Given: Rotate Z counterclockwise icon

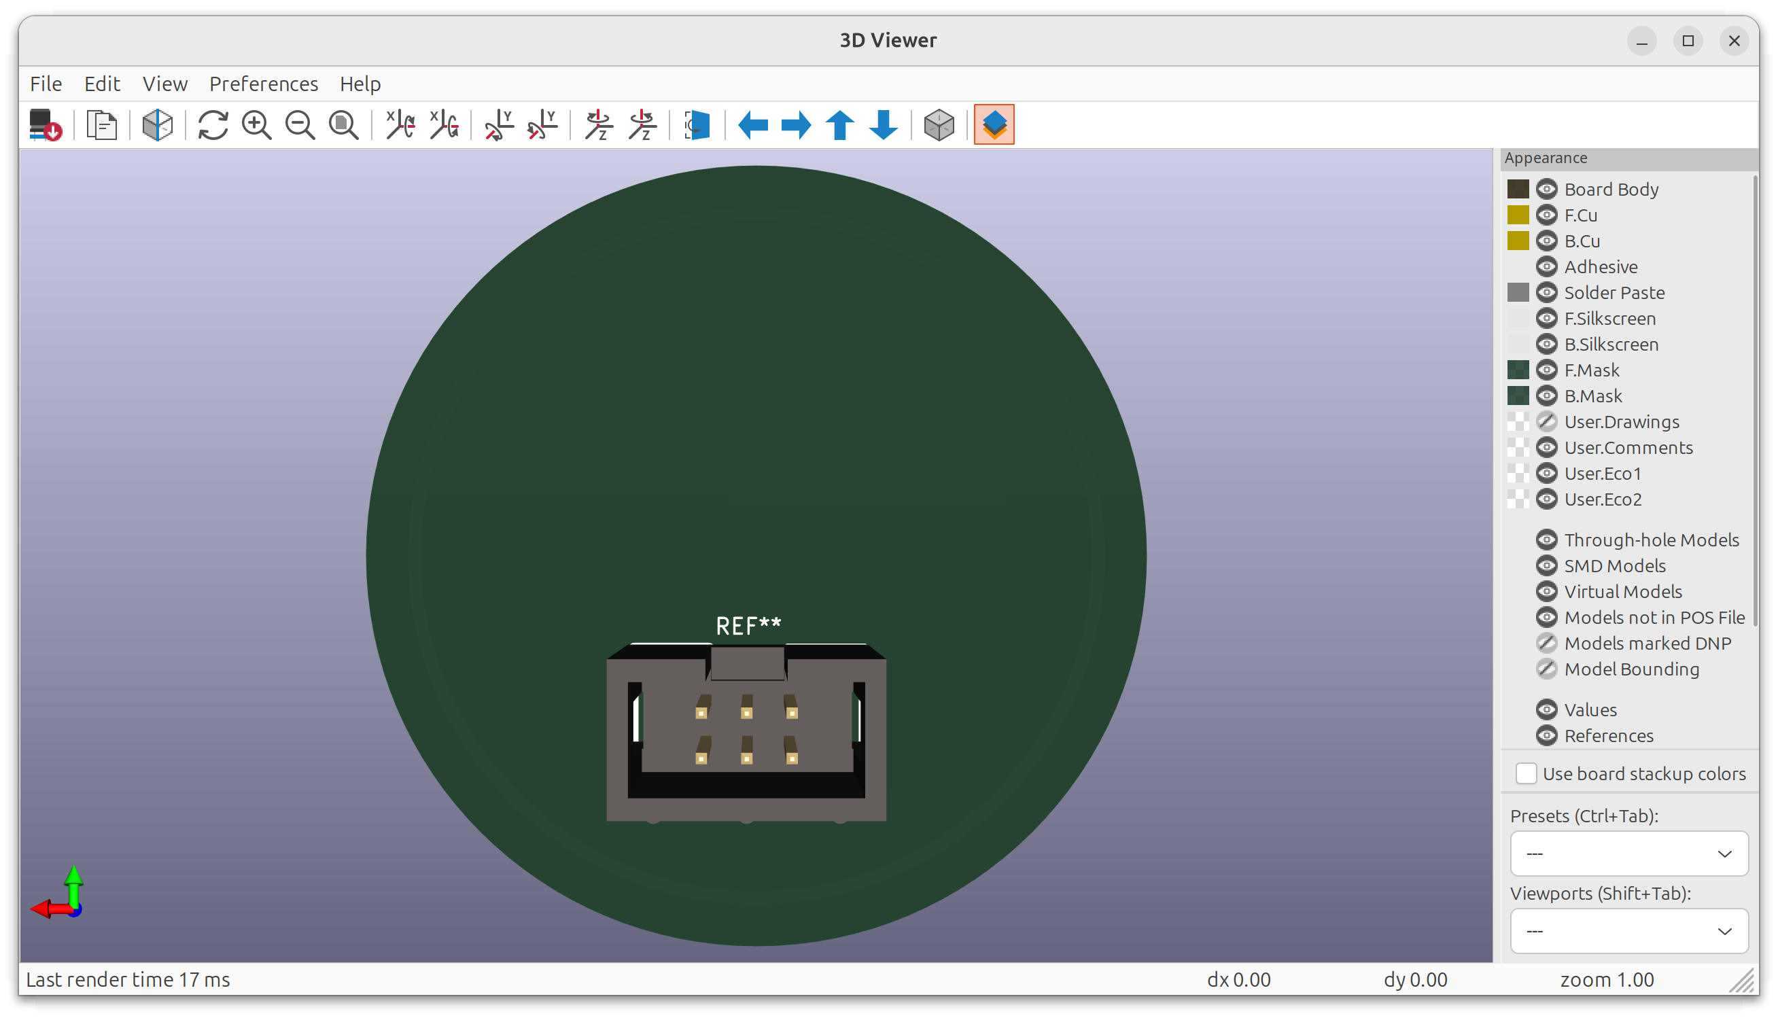Looking at the screenshot, I should tap(642, 125).
